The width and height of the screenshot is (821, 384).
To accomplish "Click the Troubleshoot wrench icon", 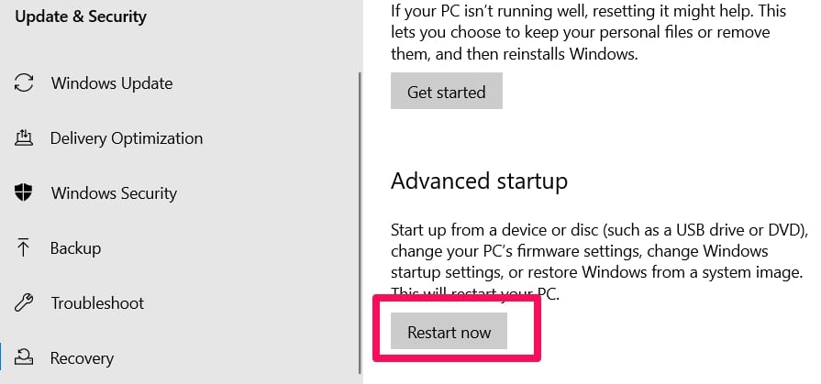I will [x=24, y=303].
